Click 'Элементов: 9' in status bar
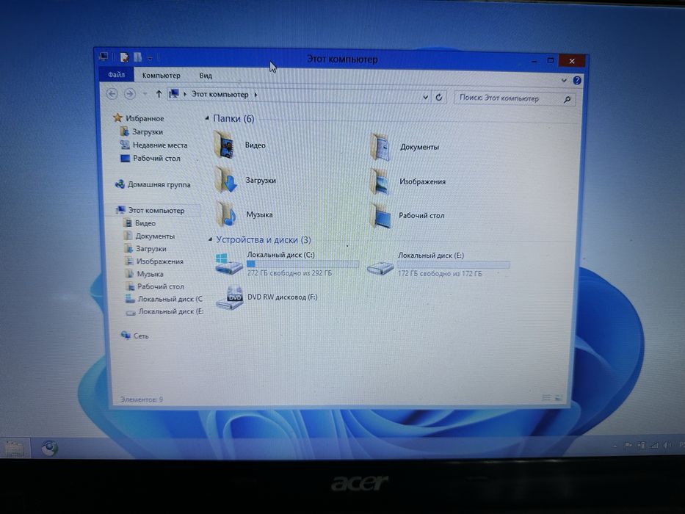 point(142,399)
